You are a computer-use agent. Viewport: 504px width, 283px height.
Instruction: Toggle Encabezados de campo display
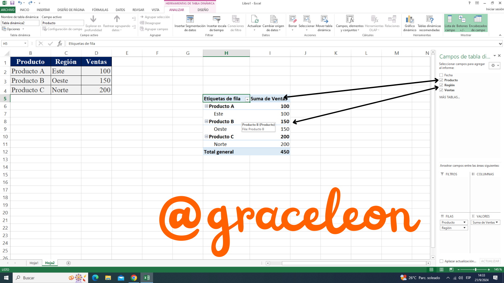[478, 23]
